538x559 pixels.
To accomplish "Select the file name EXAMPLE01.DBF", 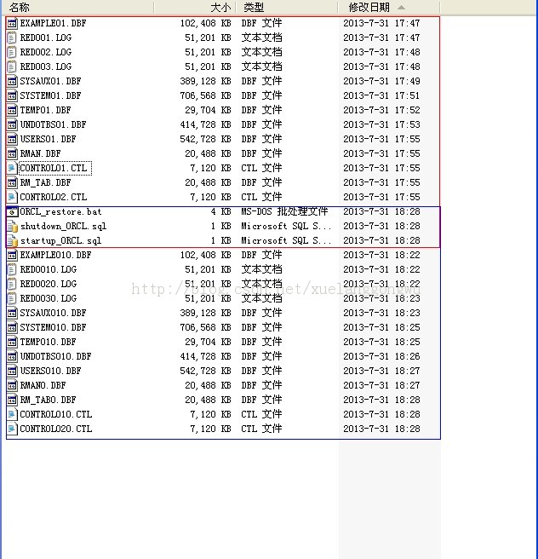I will pyautogui.click(x=53, y=24).
